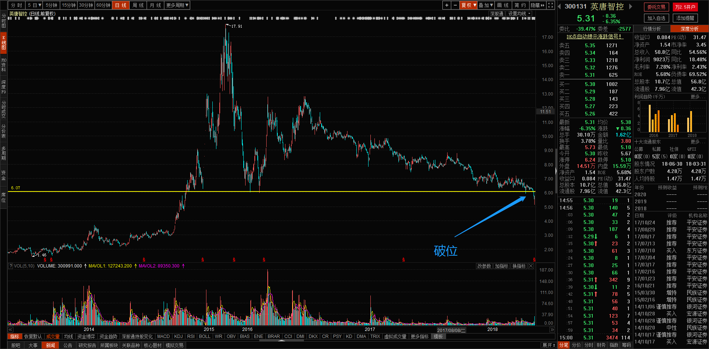Switch to 15分钟 period
709x349 pixels.
click(69, 5)
